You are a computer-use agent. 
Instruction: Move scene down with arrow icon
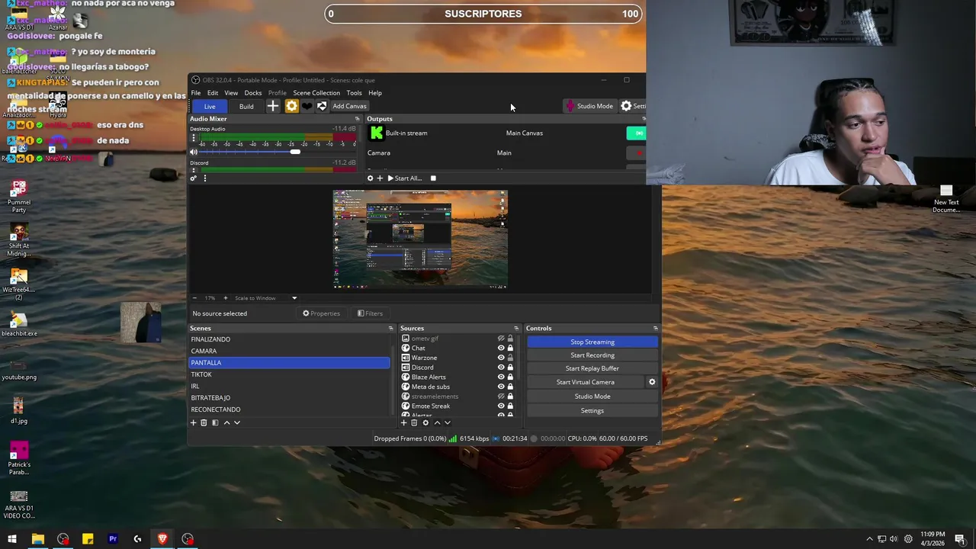tap(237, 422)
